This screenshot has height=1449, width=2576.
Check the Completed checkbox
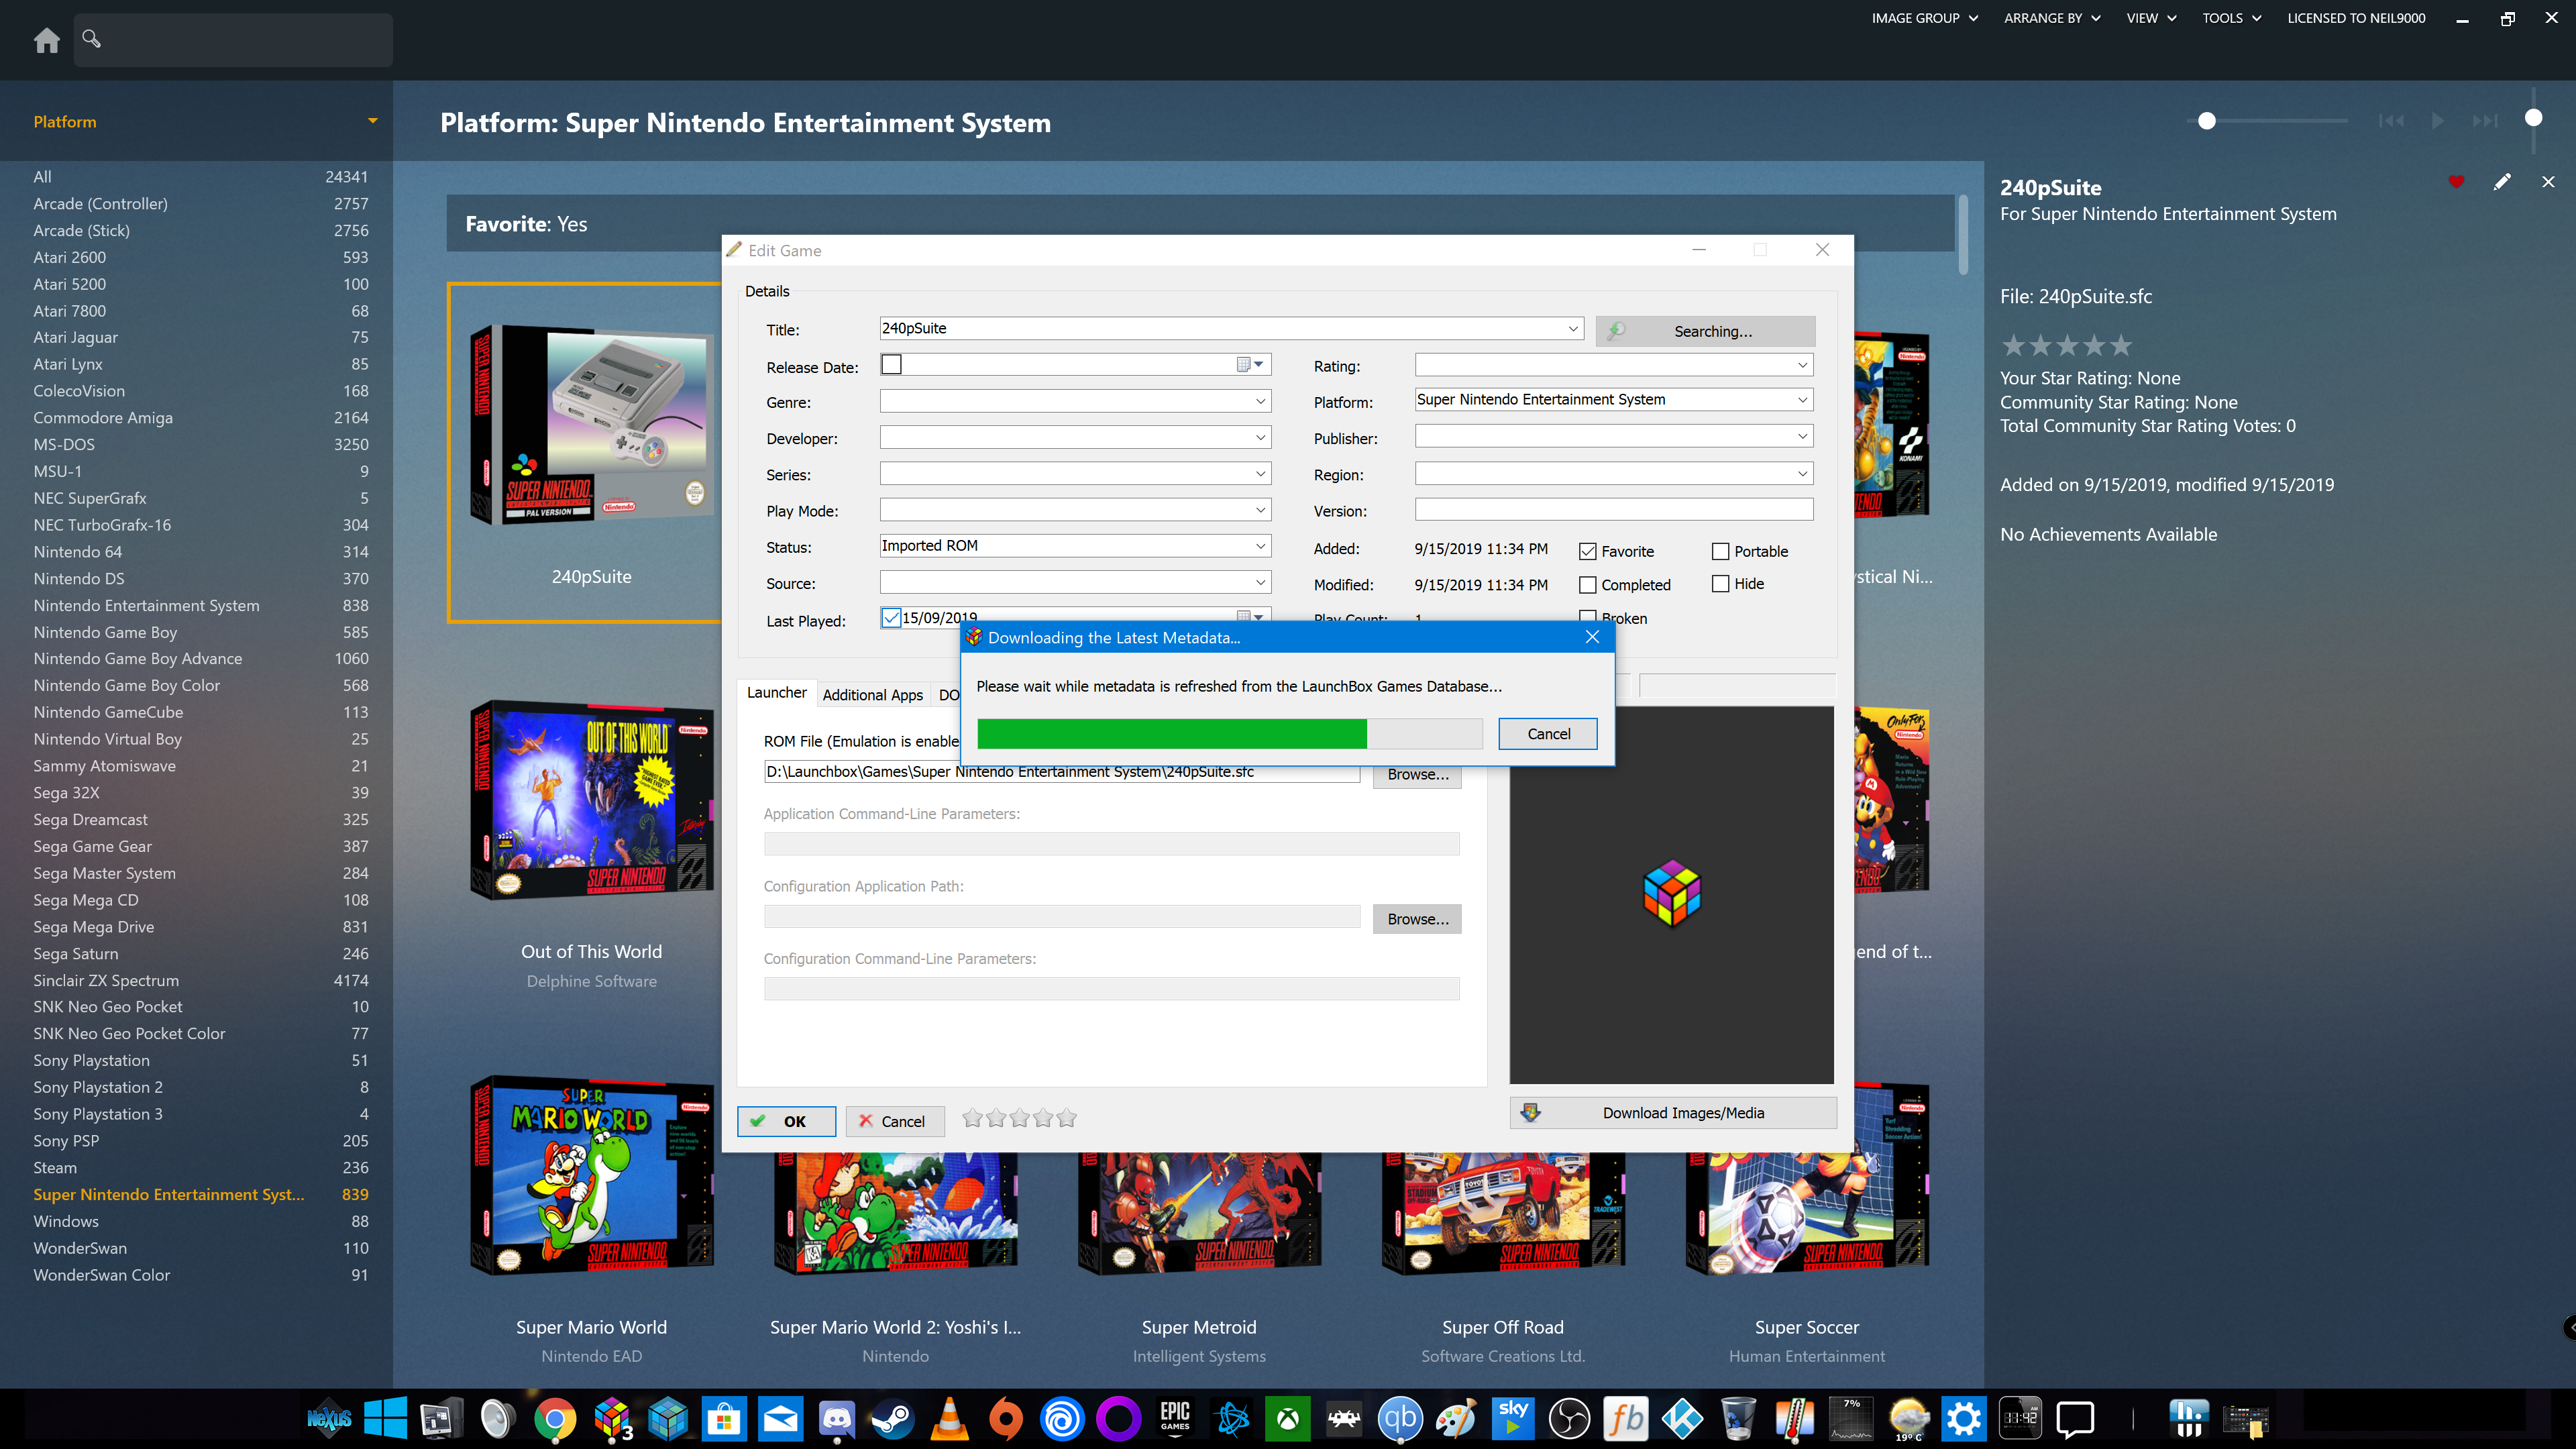[x=1587, y=585]
